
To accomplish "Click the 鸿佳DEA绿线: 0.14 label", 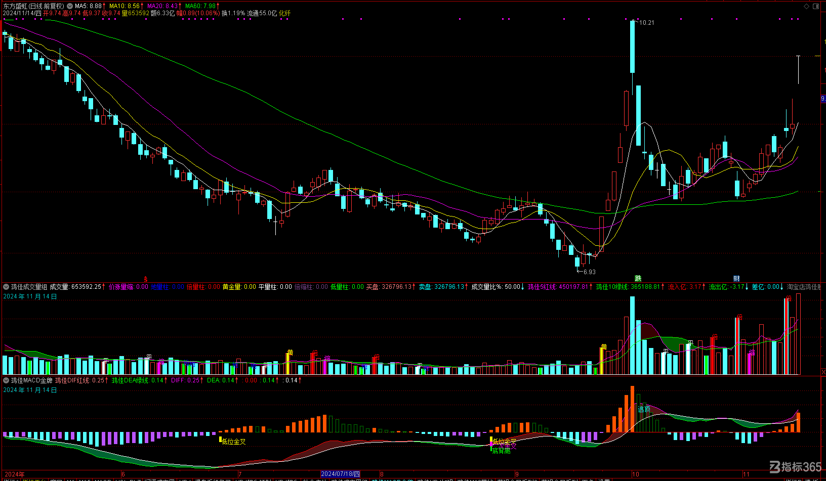I will click(x=138, y=380).
